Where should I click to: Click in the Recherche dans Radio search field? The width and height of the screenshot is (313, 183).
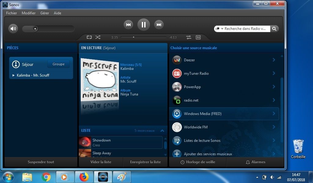tap(245, 29)
